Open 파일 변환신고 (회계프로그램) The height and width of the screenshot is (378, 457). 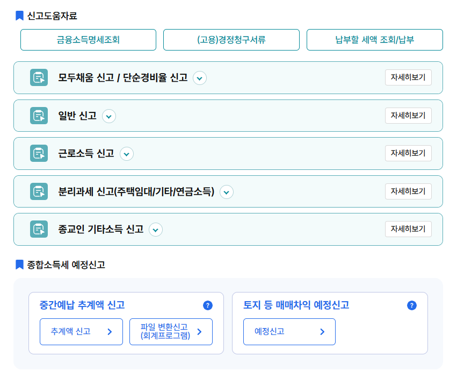(x=171, y=332)
